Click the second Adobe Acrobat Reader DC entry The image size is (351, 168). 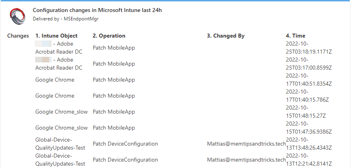pos(59,64)
